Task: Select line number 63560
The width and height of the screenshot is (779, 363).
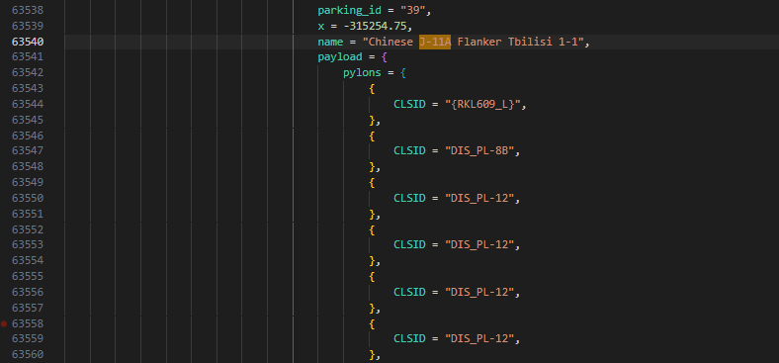Action: (x=28, y=354)
